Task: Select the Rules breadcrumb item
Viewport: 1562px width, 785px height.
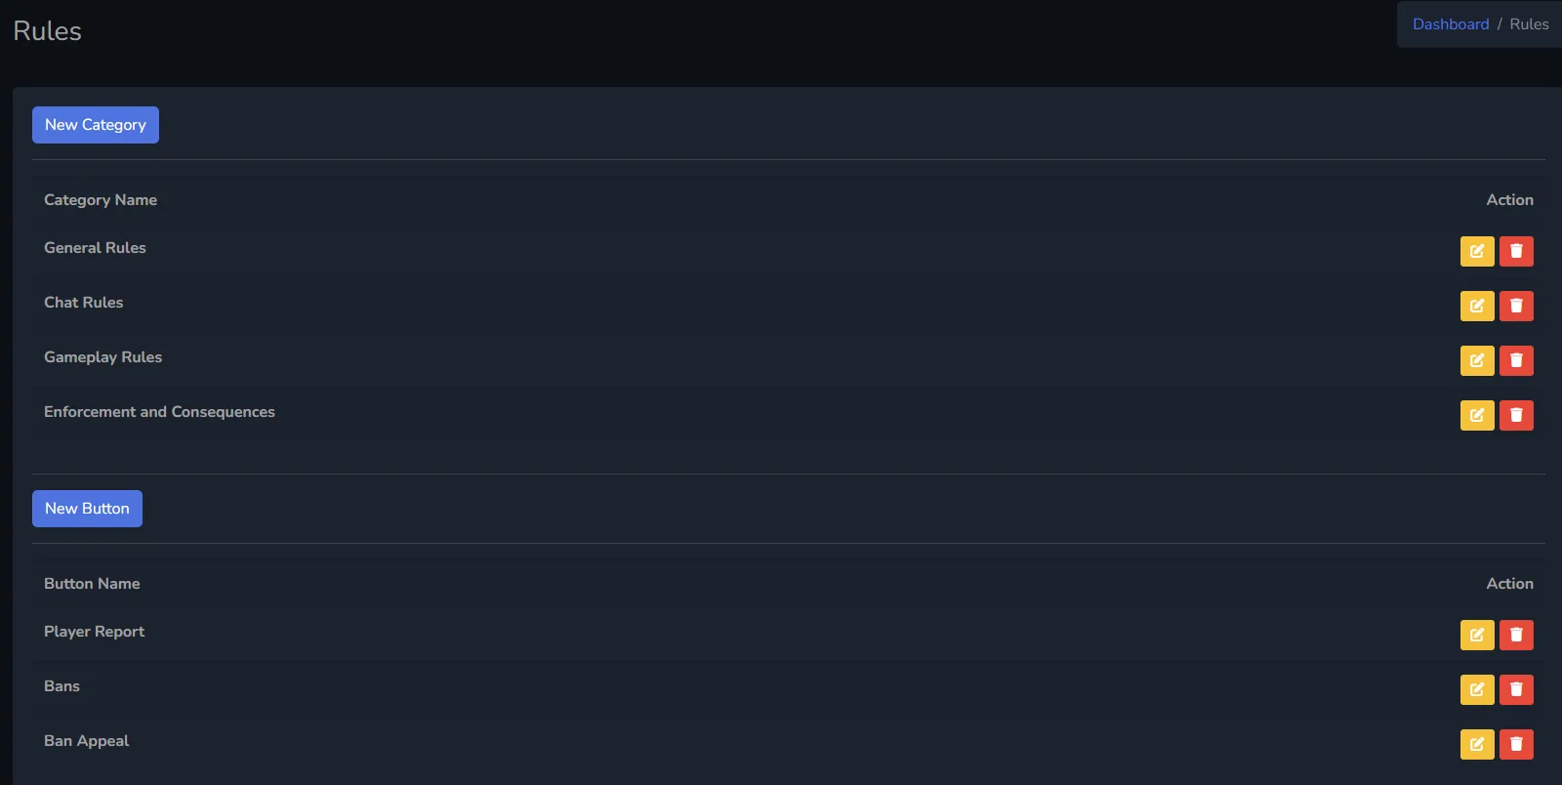Action: click(x=1529, y=24)
